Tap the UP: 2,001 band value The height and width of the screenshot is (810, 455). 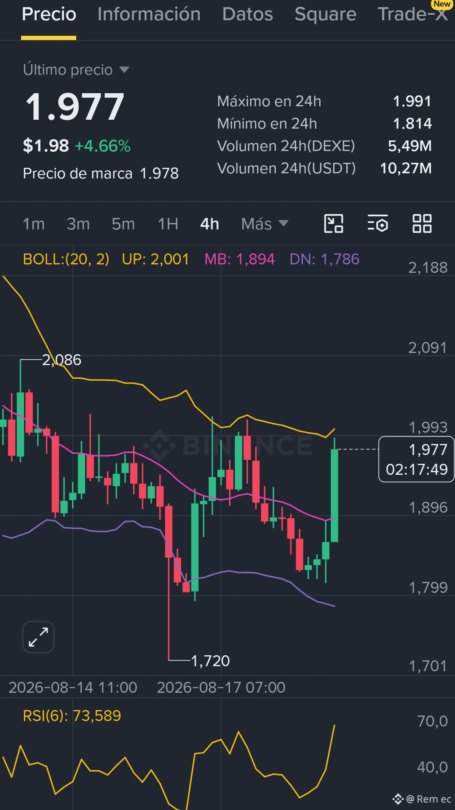(155, 259)
